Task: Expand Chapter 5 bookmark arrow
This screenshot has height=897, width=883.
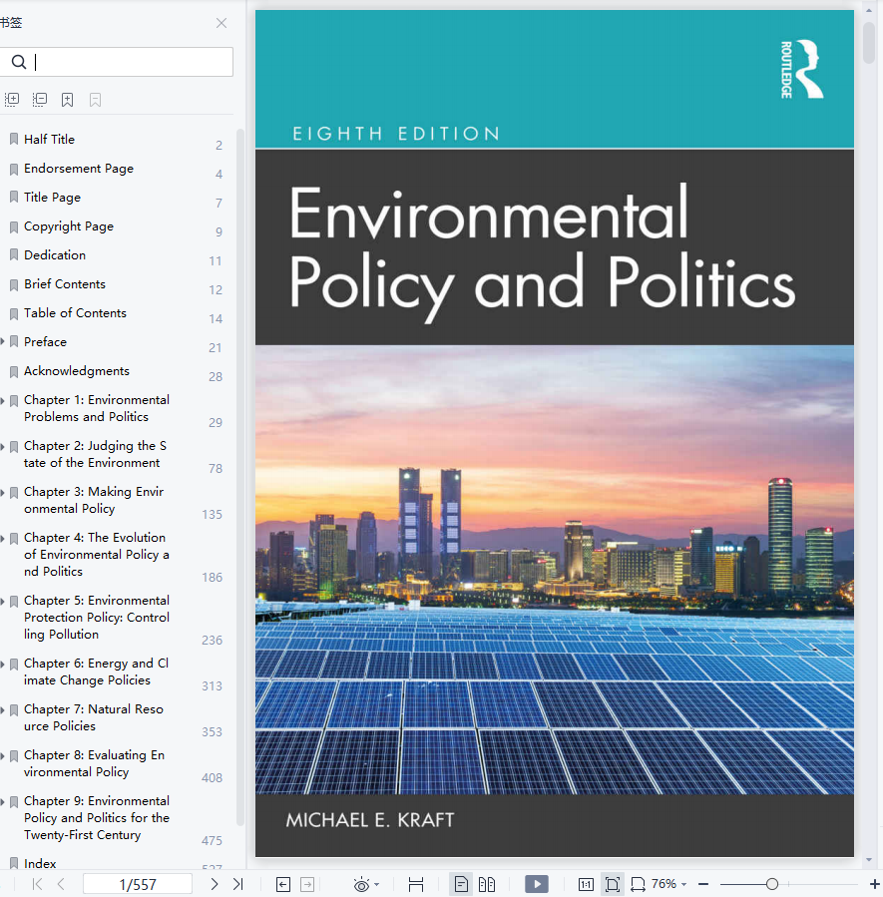Action: (x=3, y=602)
